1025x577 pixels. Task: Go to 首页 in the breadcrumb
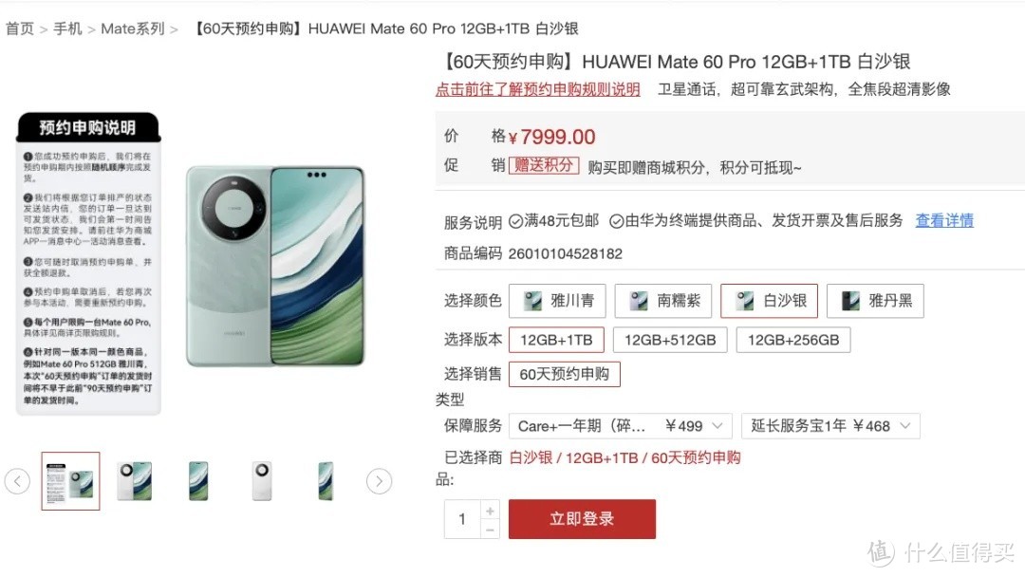[x=20, y=28]
